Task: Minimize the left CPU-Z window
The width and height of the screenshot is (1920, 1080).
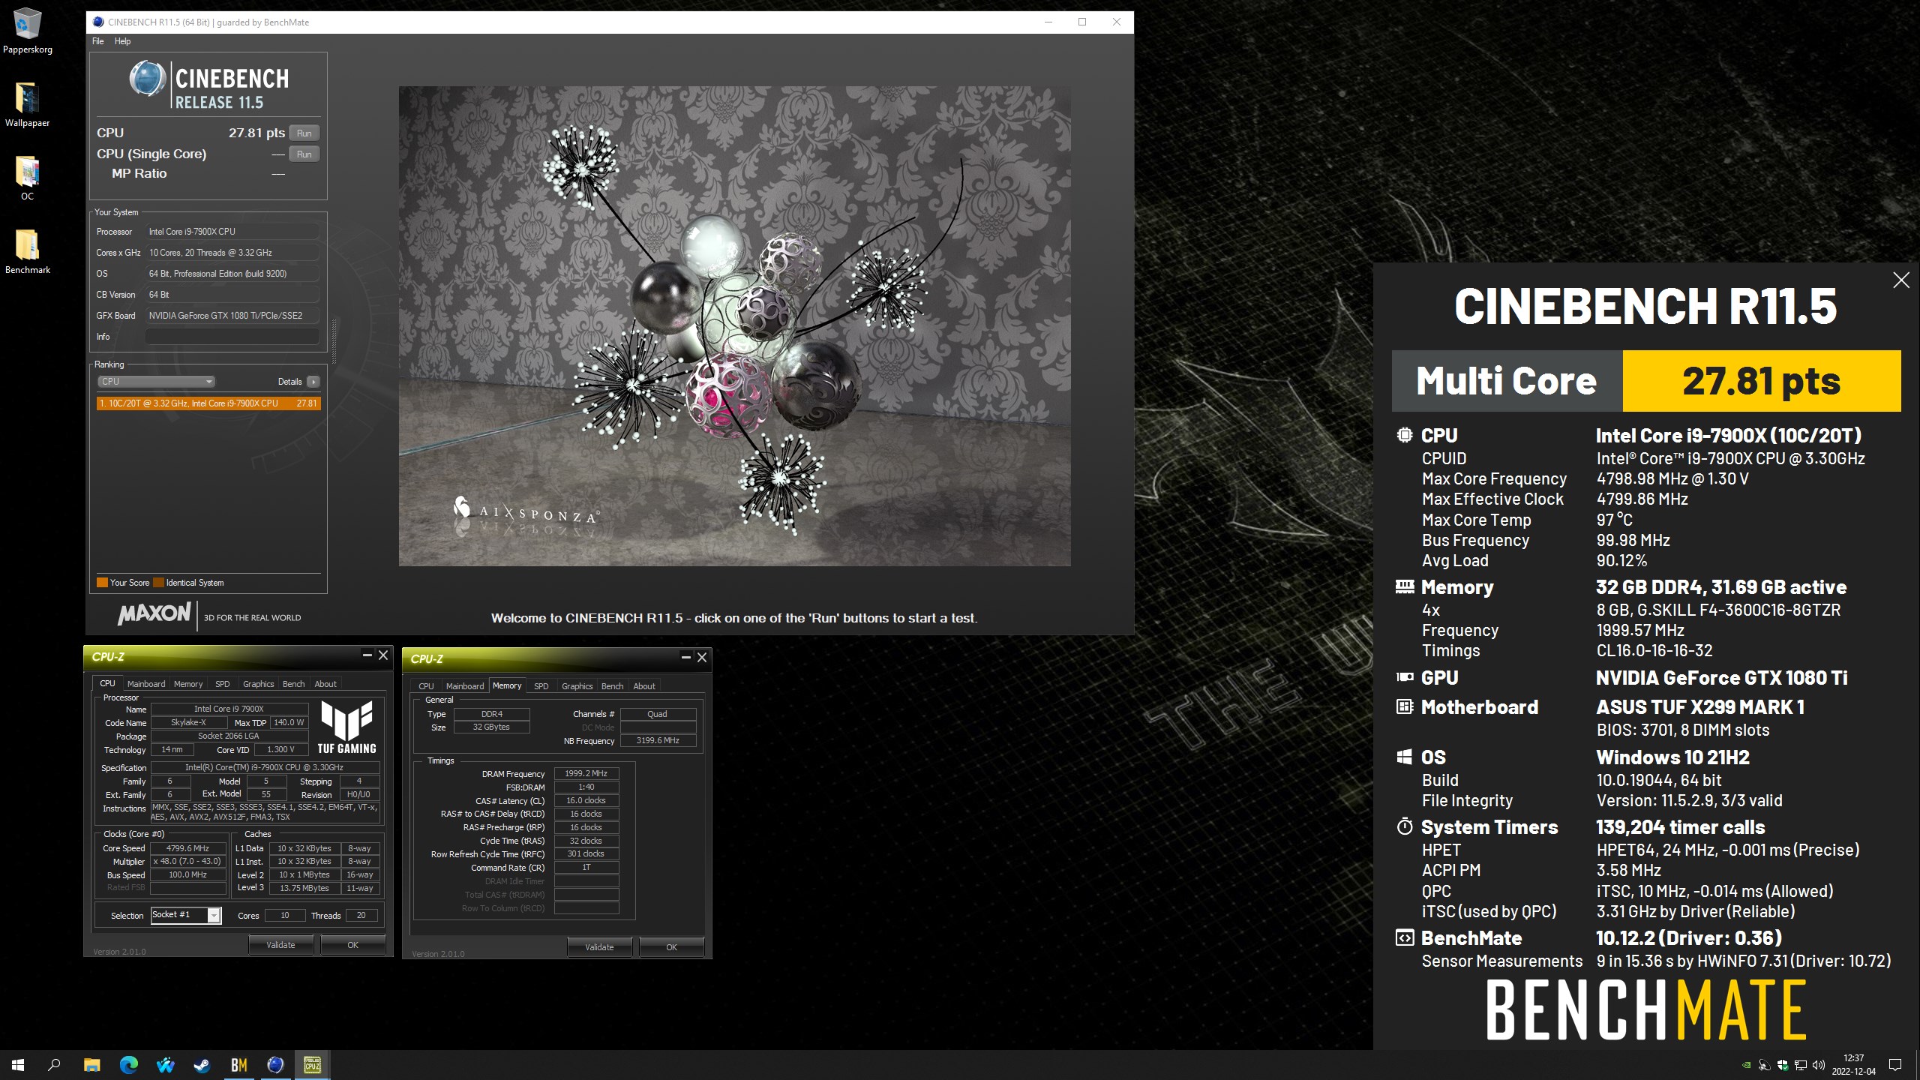Action: click(x=367, y=655)
